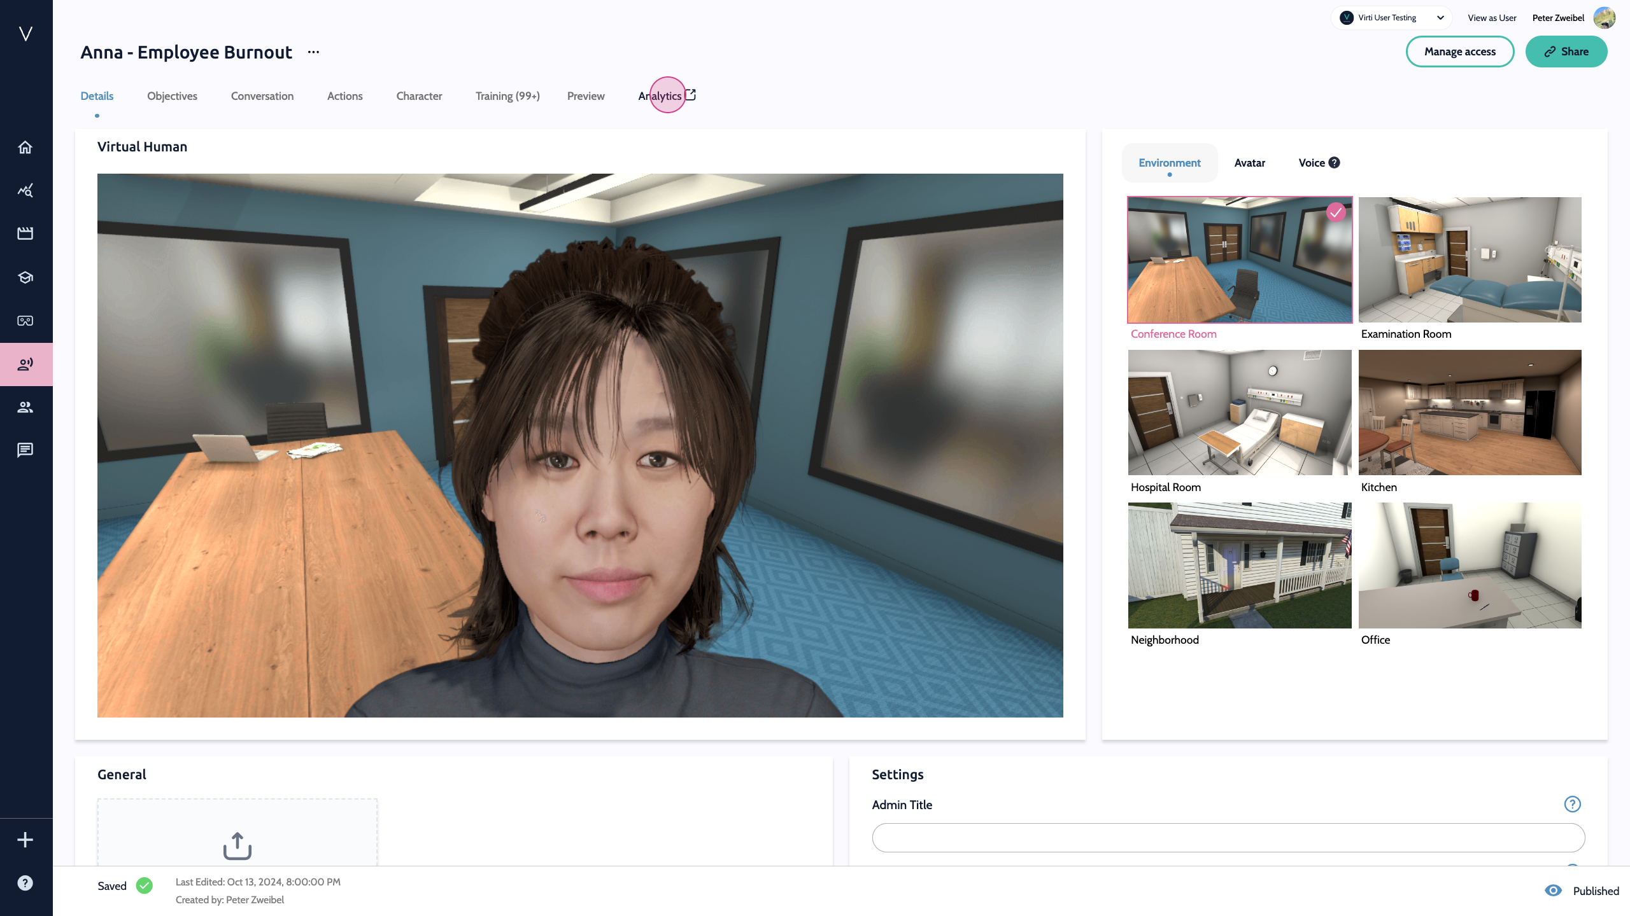Open the Peter Zweibel profile avatar menu
Viewport: 1630px width, 916px height.
1604,18
